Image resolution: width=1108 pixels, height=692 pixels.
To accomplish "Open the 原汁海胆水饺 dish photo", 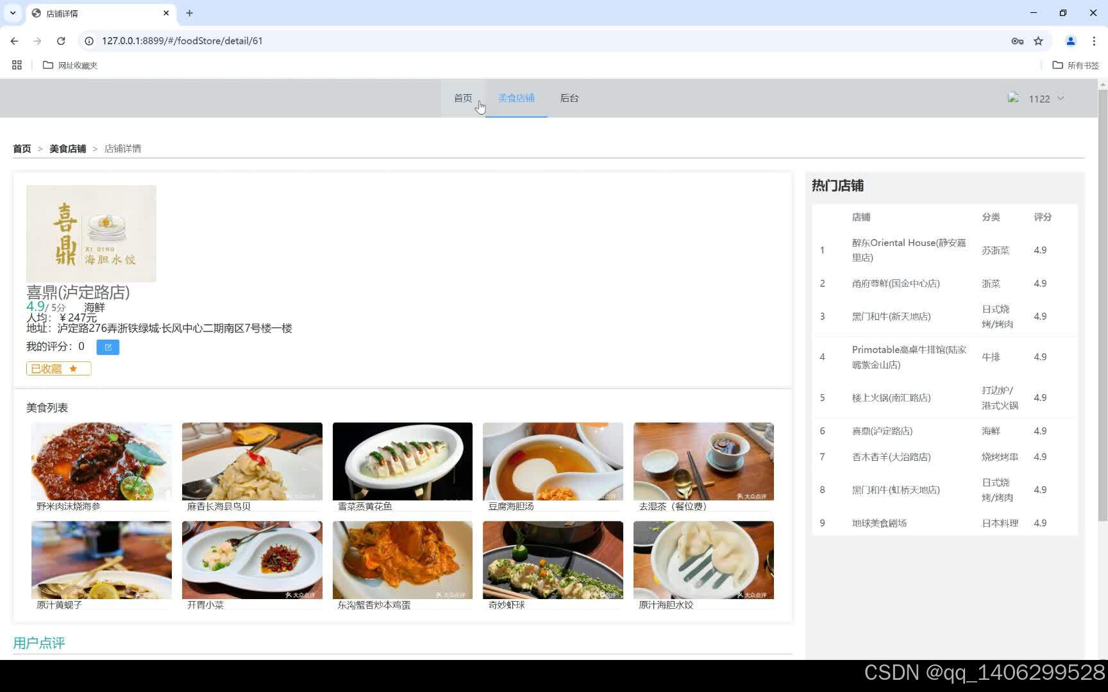I will 703,560.
